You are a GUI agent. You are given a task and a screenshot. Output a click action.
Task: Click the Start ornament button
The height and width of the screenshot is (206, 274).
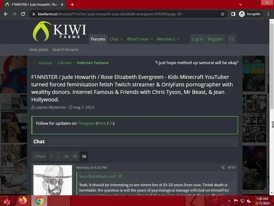coord(7,201)
